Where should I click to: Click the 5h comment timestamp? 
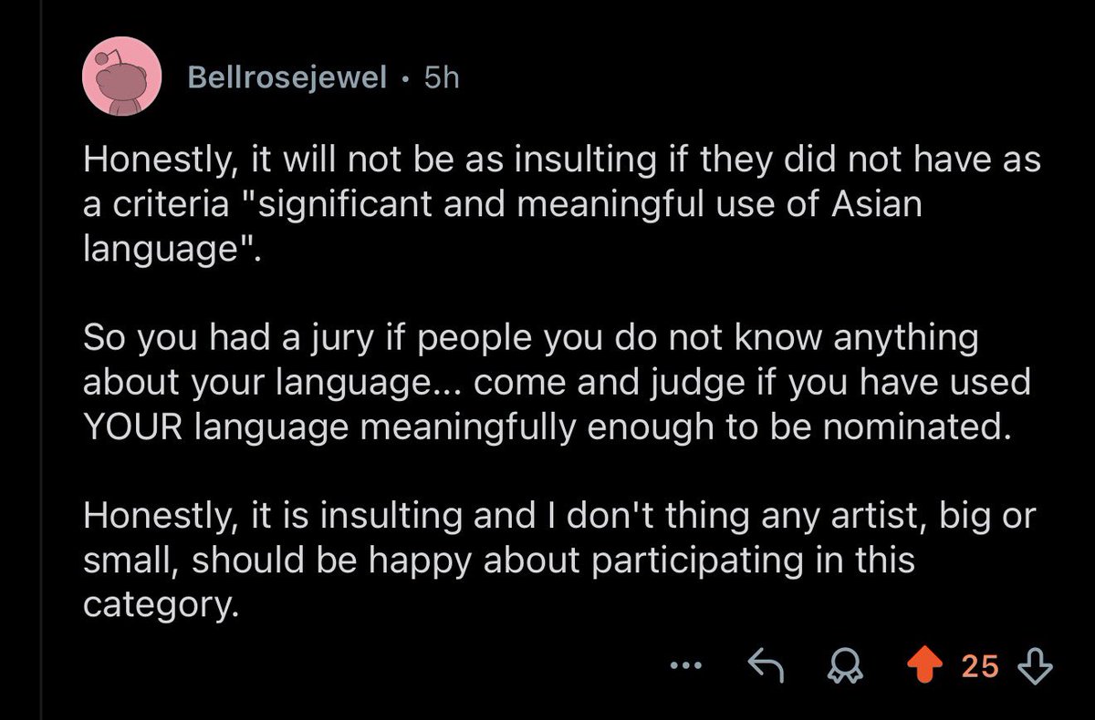[441, 78]
